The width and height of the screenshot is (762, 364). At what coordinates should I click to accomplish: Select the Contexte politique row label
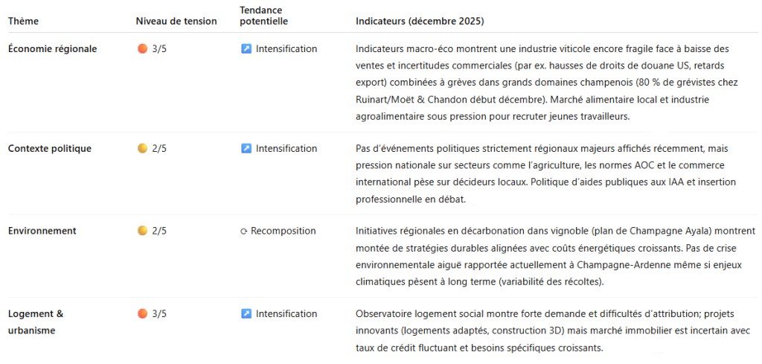50,149
